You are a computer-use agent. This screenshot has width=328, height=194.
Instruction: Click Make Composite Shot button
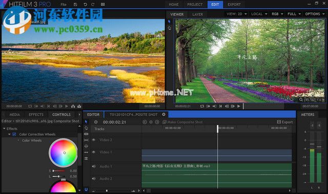click(182, 122)
